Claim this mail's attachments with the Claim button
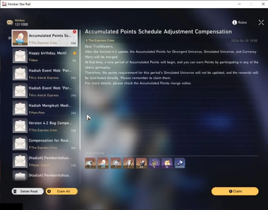 [x=235, y=191]
